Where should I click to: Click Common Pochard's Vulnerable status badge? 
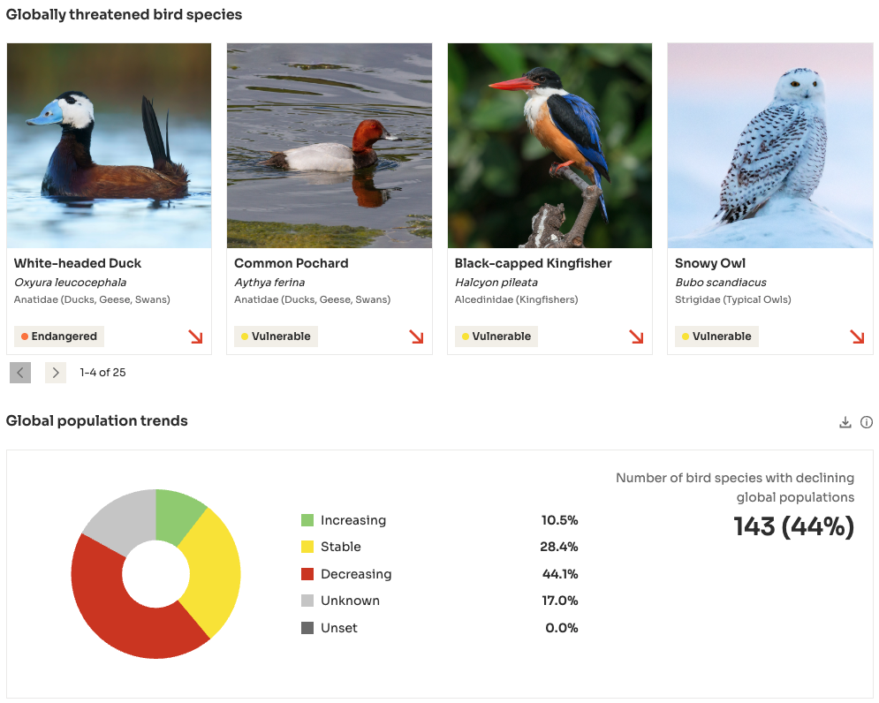[x=276, y=336]
